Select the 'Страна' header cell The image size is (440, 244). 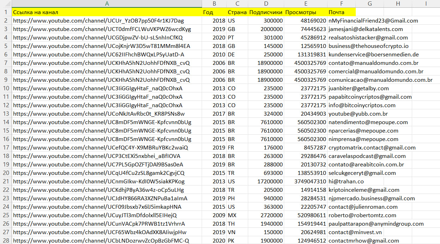pos(237,12)
